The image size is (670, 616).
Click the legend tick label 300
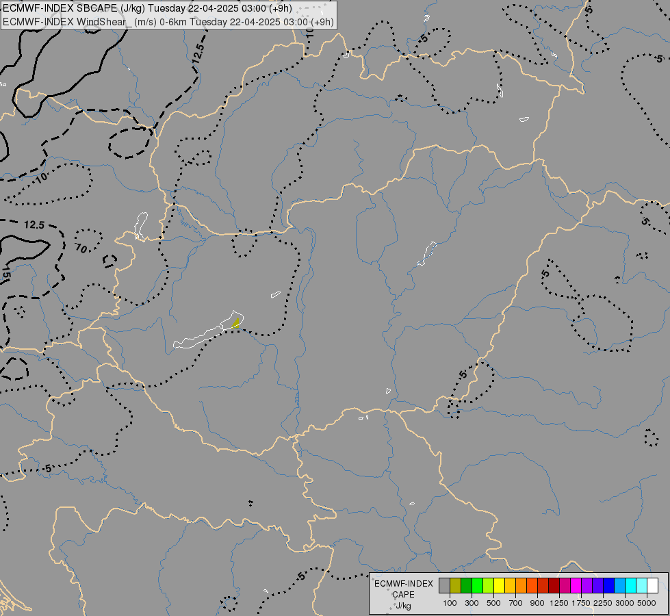[472, 603]
